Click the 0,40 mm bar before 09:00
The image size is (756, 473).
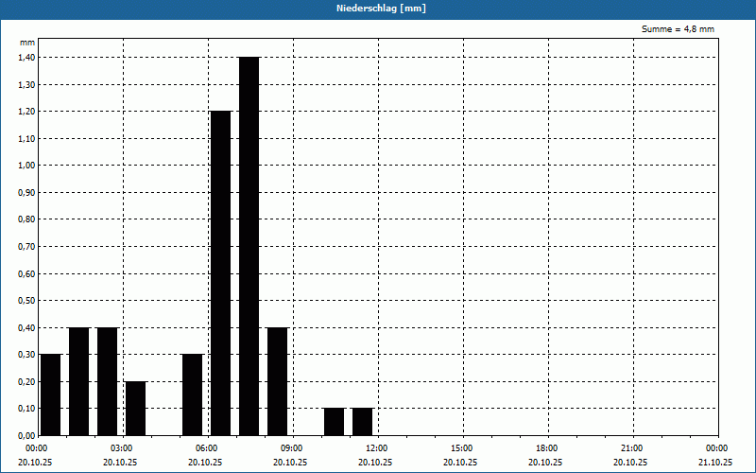tap(278, 381)
